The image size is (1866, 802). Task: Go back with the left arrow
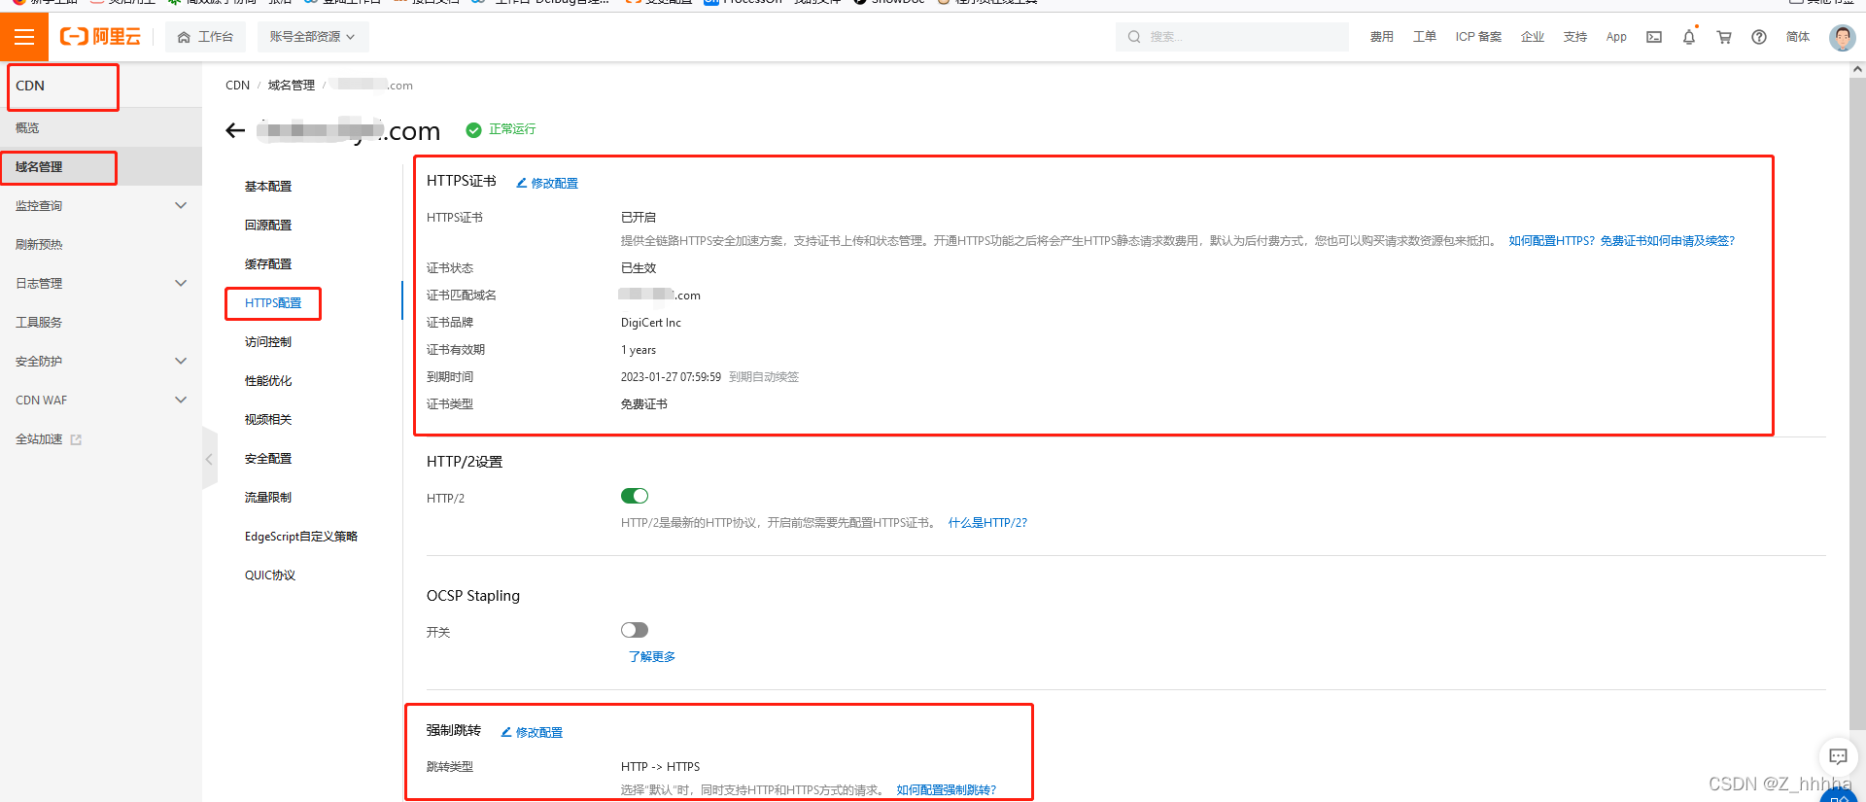tap(235, 130)
